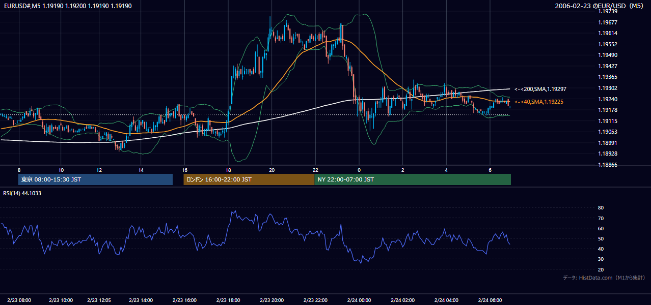Select the London 16:00-22:00 JST session bar
Viewport: 651px width, 305px height.
click(x=249, y=179)
